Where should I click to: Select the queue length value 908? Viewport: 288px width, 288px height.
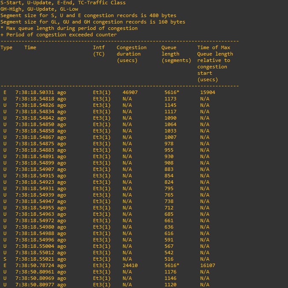tap(169, 163)
